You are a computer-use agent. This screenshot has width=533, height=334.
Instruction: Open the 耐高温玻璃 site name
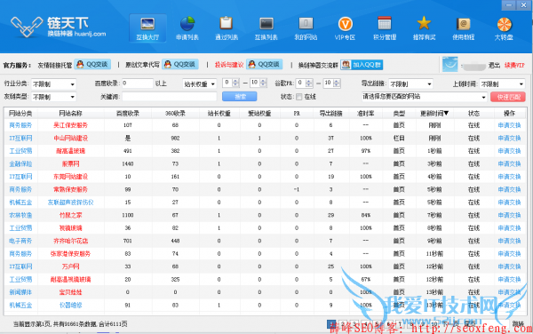[70, 151]
